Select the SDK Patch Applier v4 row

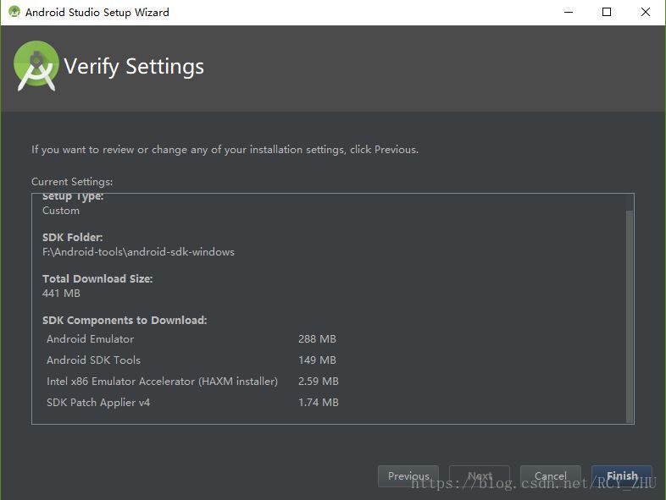click(x=192, y=403)
